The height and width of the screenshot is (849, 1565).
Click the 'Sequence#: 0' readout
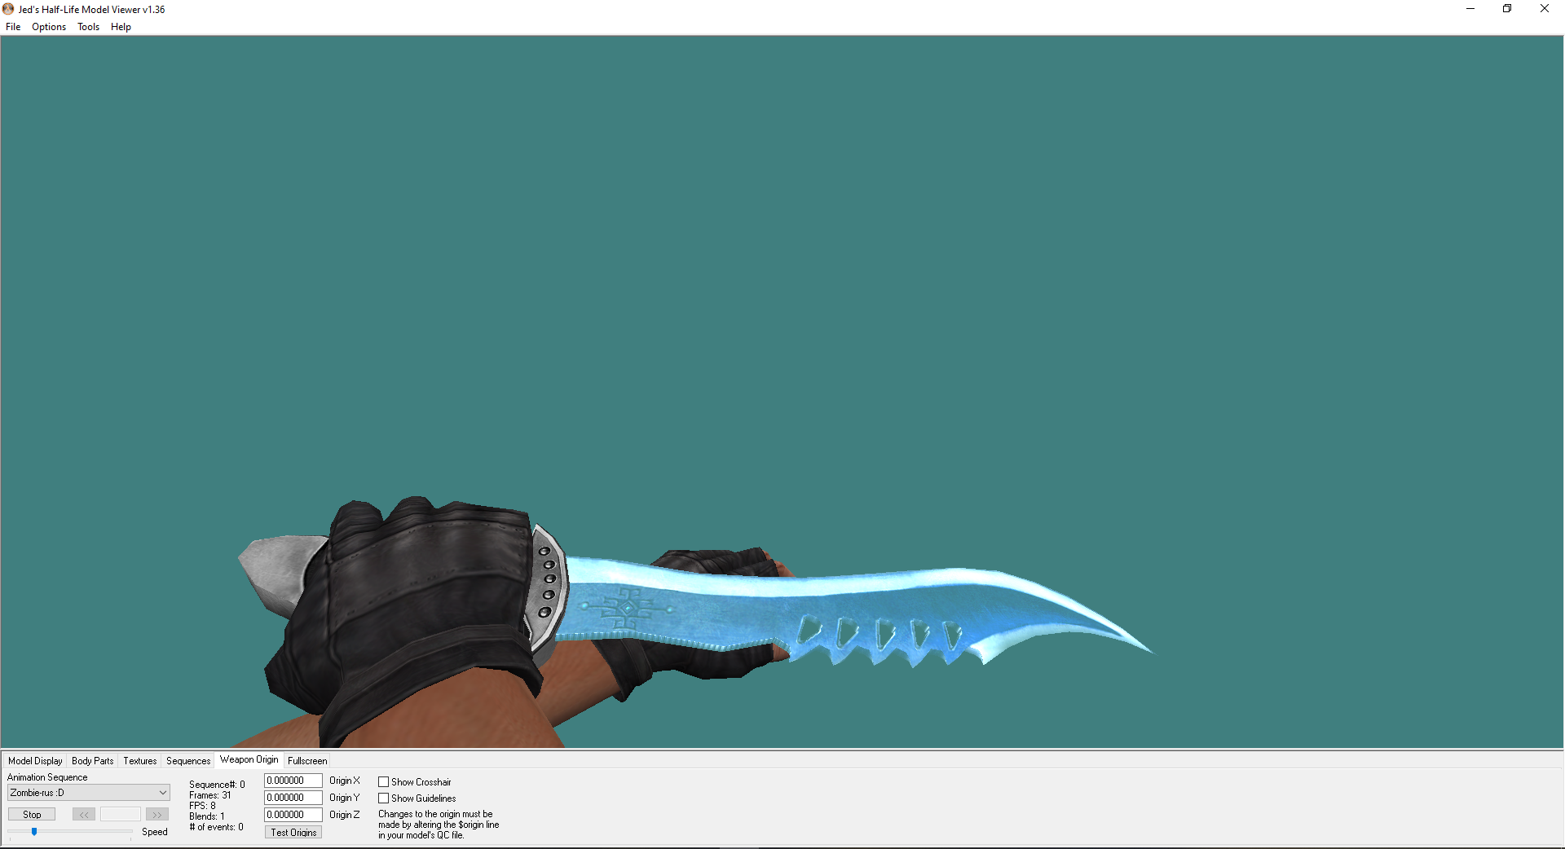coord(217,785)
